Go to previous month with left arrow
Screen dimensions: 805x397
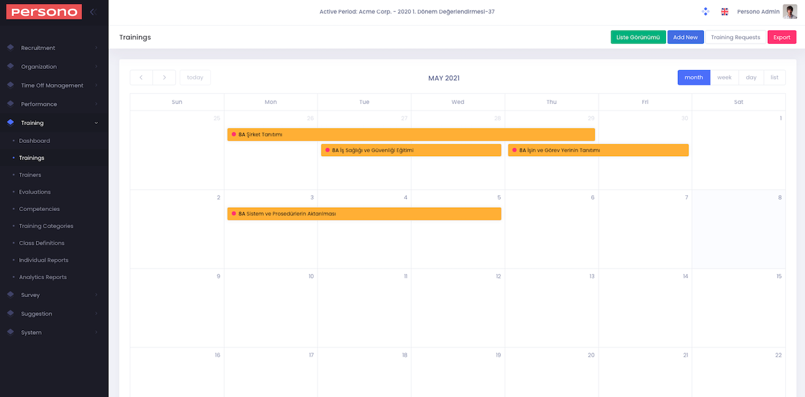pos(141,77)
